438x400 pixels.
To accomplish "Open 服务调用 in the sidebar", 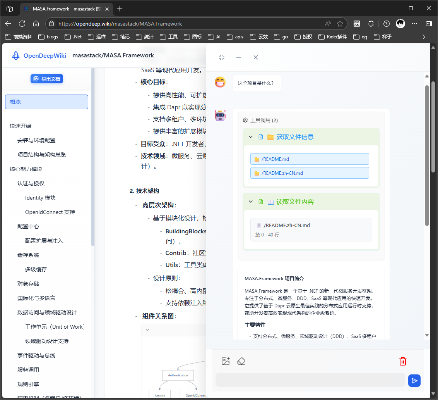I will coord(28,370).
